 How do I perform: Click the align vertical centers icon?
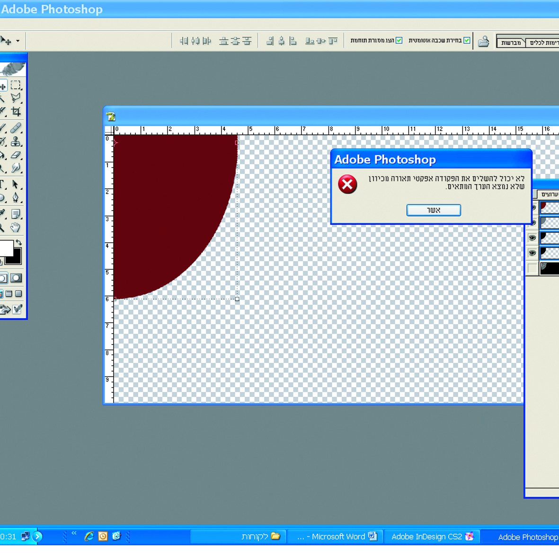pos(321,41)
